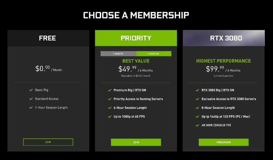Switch Priority billing to 1 Month
Viewport: 273px width, 160px height.
[118, 54]
